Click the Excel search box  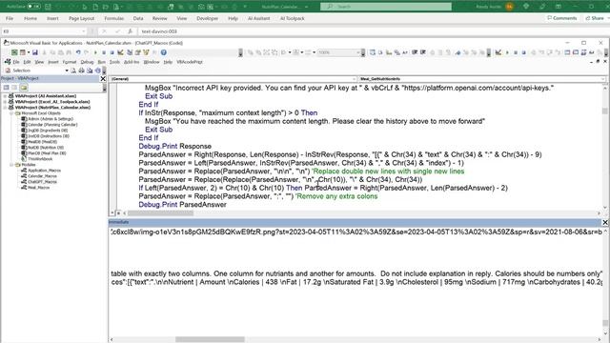tap(386, 7)
